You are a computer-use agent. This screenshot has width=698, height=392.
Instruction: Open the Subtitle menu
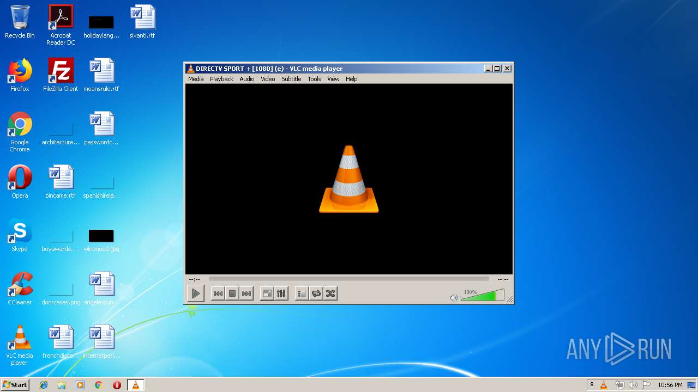click(x=291, y=79)
